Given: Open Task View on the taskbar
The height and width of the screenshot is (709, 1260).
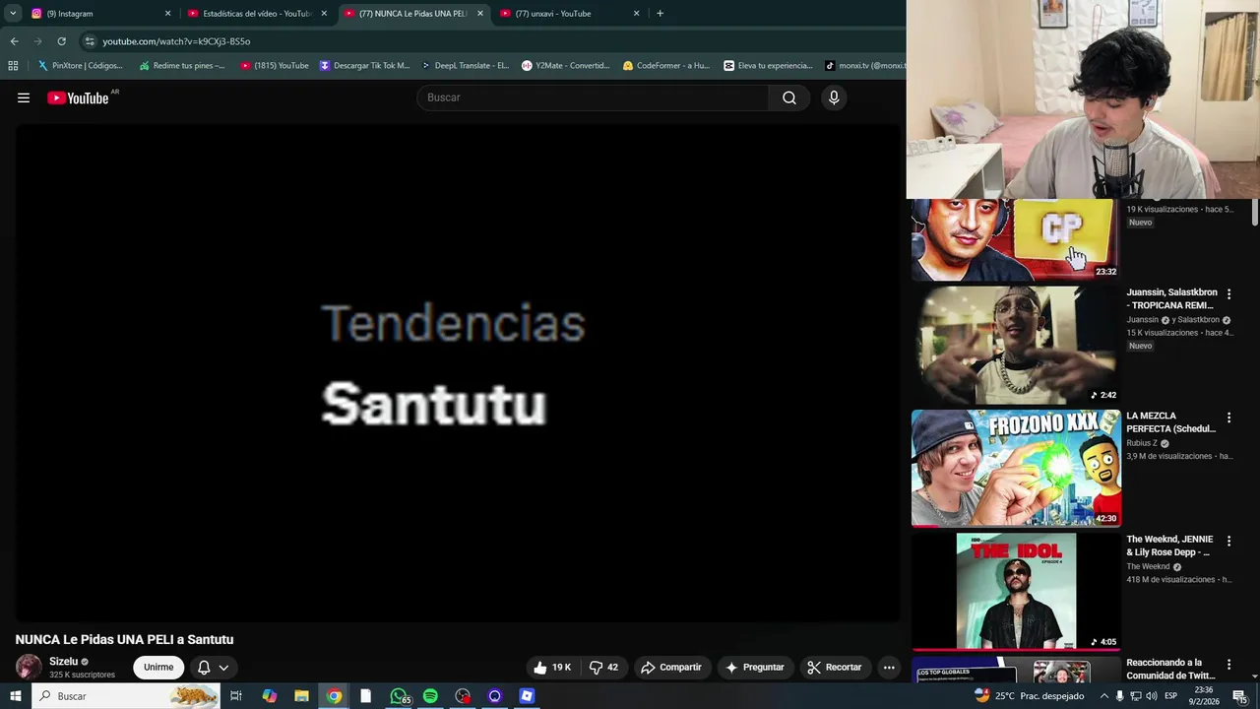Looking at the screenshot, I should click(236, 696).
